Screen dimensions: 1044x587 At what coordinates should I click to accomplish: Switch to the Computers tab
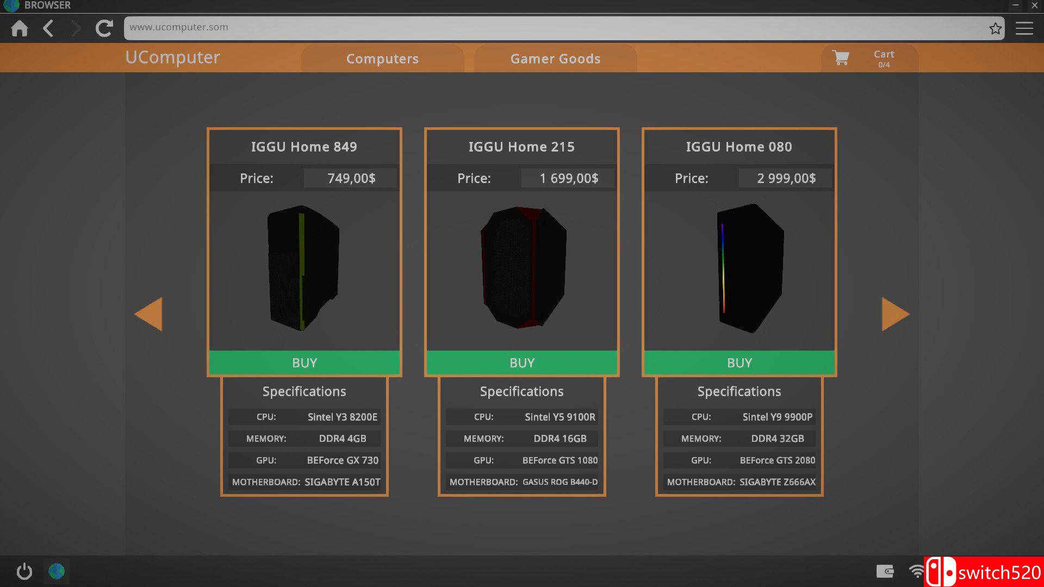pyautogui.click(x=382, y=59)
